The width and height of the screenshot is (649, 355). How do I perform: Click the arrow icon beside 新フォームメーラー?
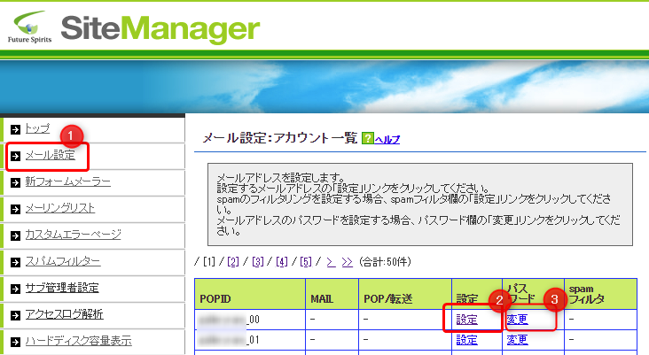point(15,182)
